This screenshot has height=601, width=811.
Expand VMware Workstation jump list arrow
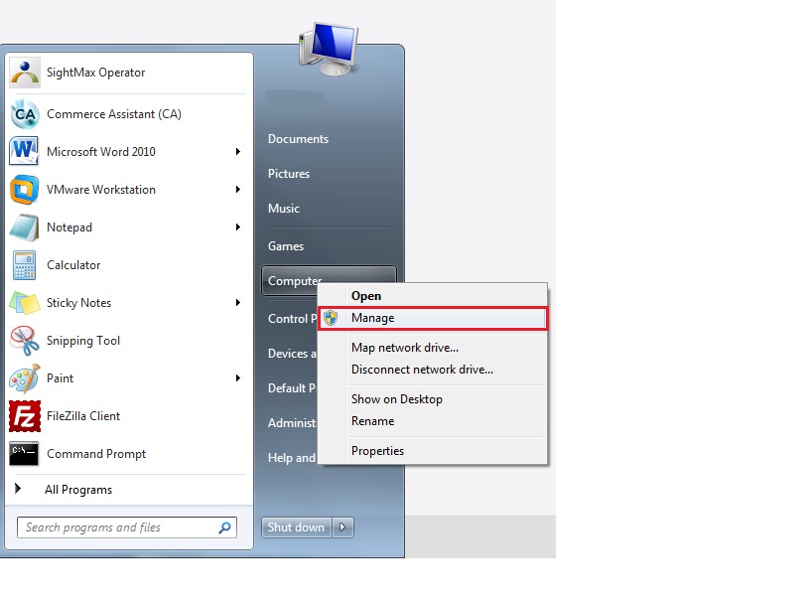point(238,190)
